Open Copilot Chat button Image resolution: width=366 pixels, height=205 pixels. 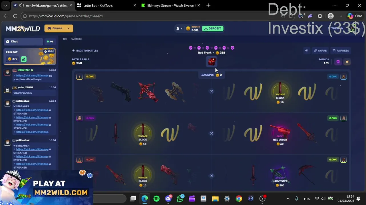pyautogui.click(x=355, y=16)
